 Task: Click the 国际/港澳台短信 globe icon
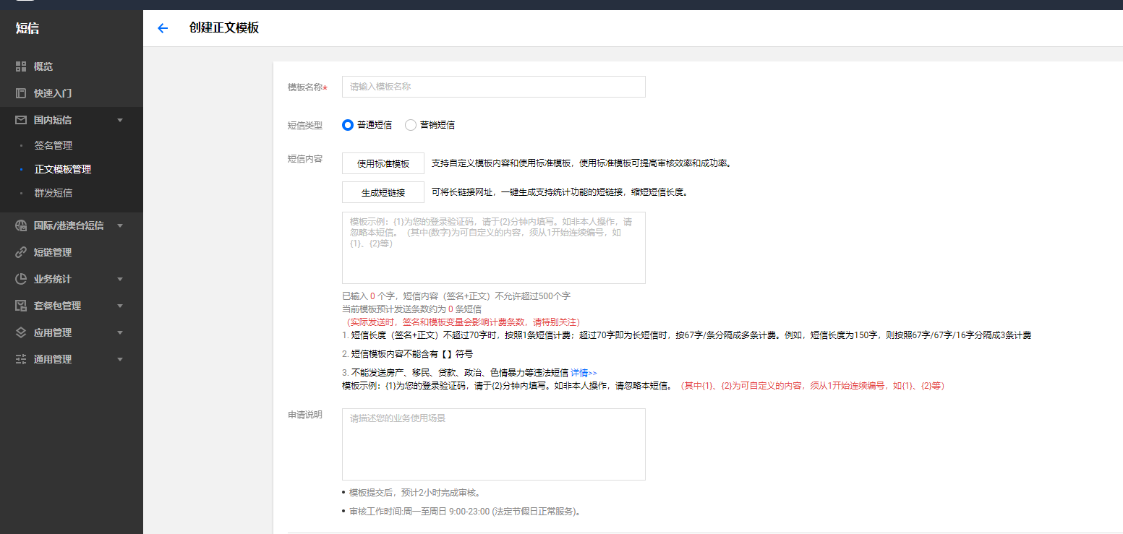click(x=21, y=225)
